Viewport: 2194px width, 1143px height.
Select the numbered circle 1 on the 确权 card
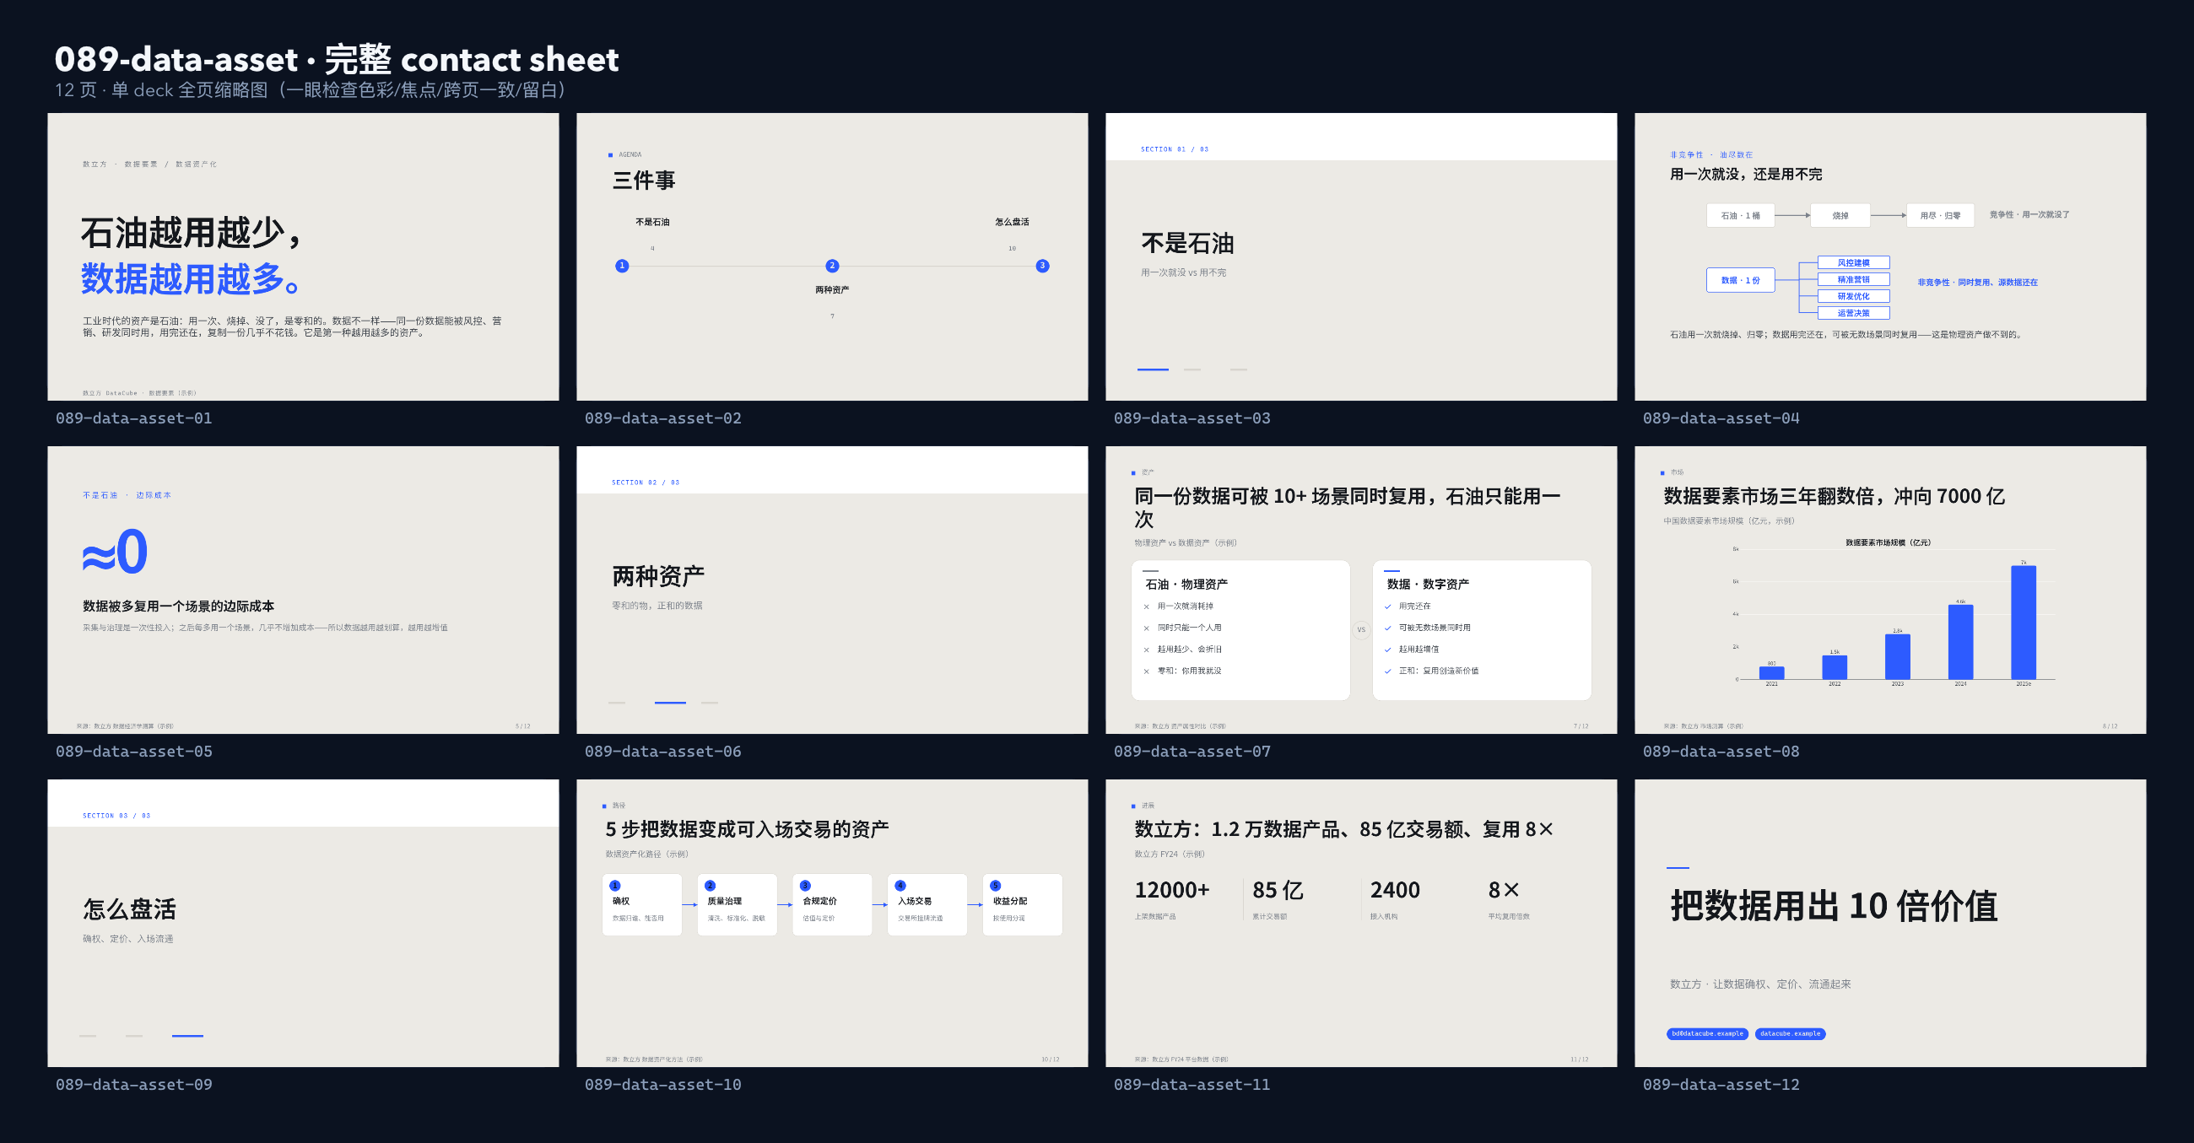615,886
